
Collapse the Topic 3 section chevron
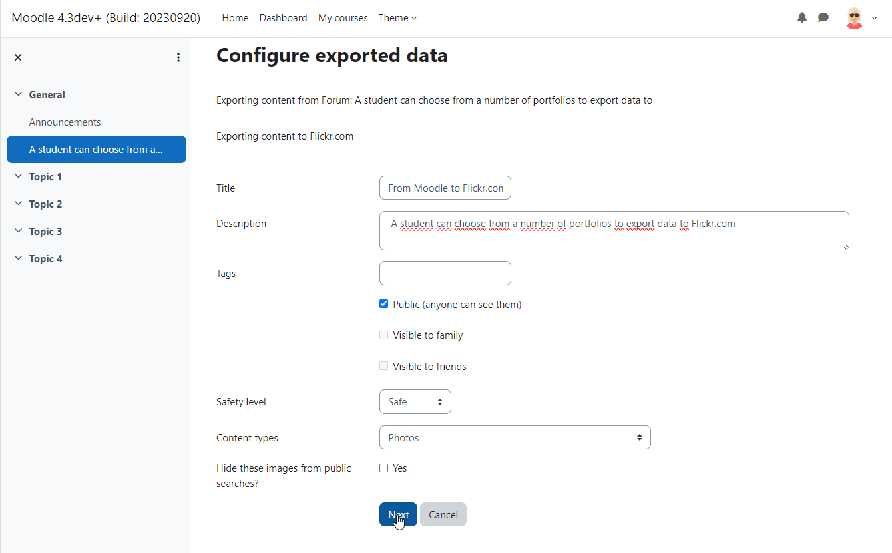tap(18, 232)
